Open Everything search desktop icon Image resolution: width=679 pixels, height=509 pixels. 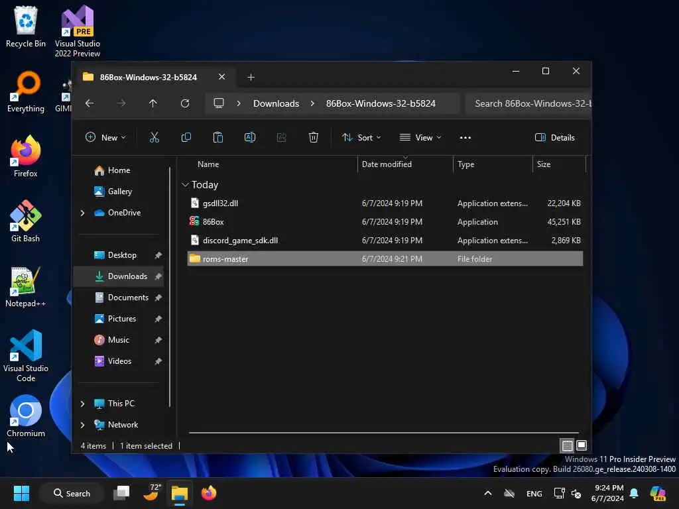pos(26,91)
